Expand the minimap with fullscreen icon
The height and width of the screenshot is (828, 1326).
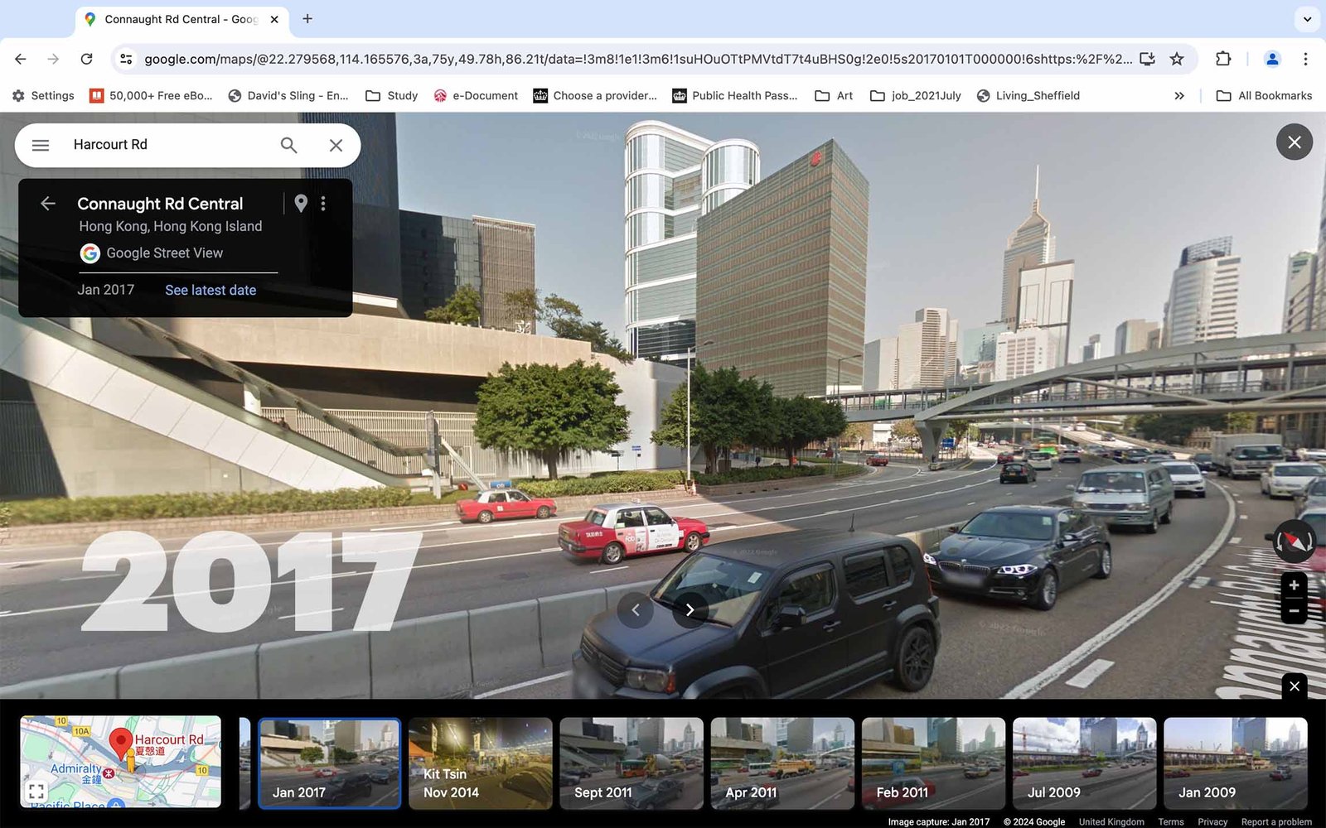tap(36, 791)
